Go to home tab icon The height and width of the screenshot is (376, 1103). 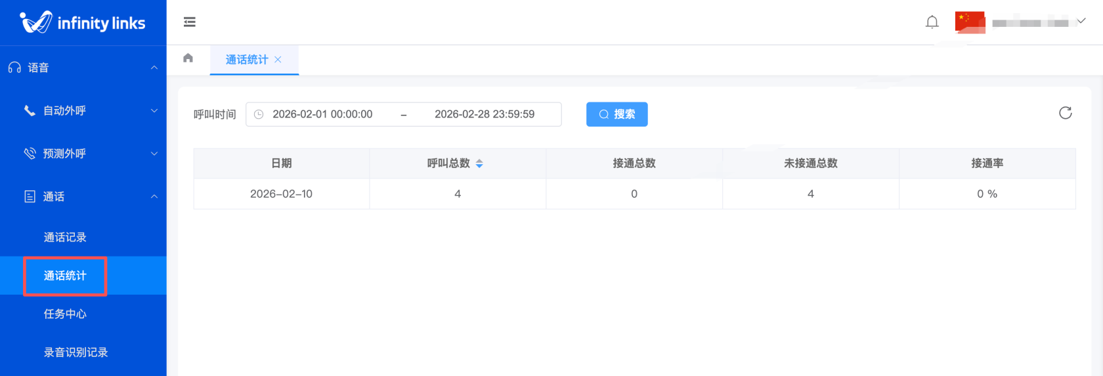[188, 58]
